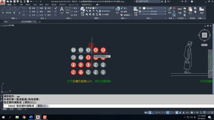The height and width of the screenshot is (120, 214).
Task: Open the Home ribbon tab
Action: coord(9,5)
